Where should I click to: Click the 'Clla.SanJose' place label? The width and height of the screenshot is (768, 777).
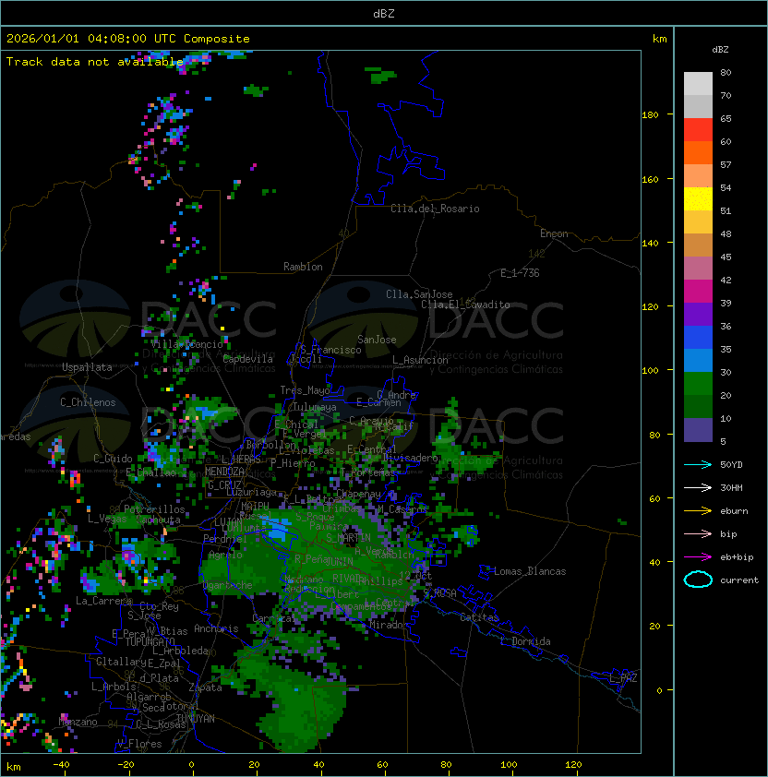[x=419, y=294]
